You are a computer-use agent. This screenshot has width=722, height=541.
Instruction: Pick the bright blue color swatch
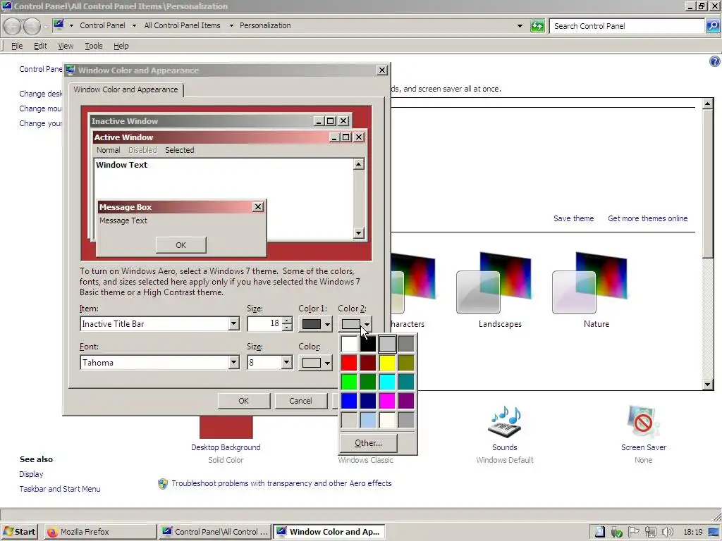[349, 401]
